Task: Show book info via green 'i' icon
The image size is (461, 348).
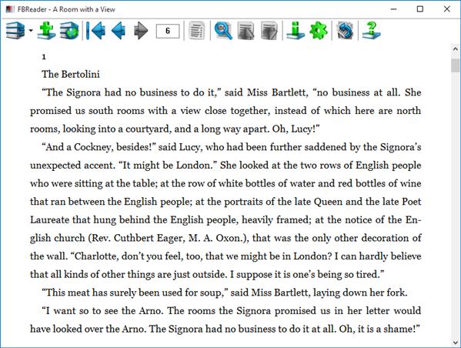Action: pos(296,30)
